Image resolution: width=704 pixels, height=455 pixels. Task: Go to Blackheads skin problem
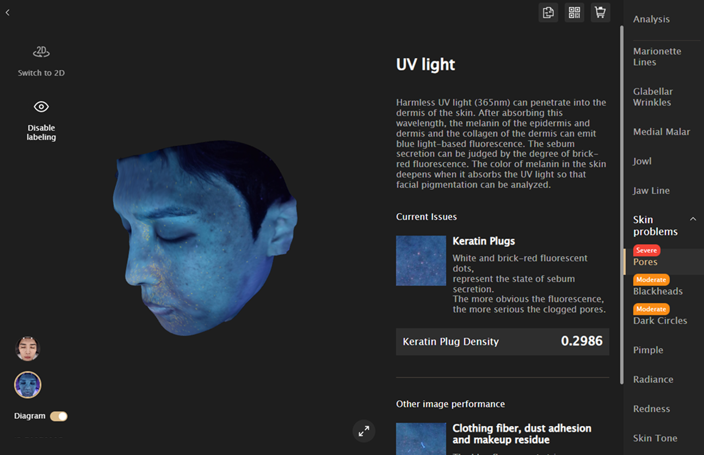click(x=658, y=291)
